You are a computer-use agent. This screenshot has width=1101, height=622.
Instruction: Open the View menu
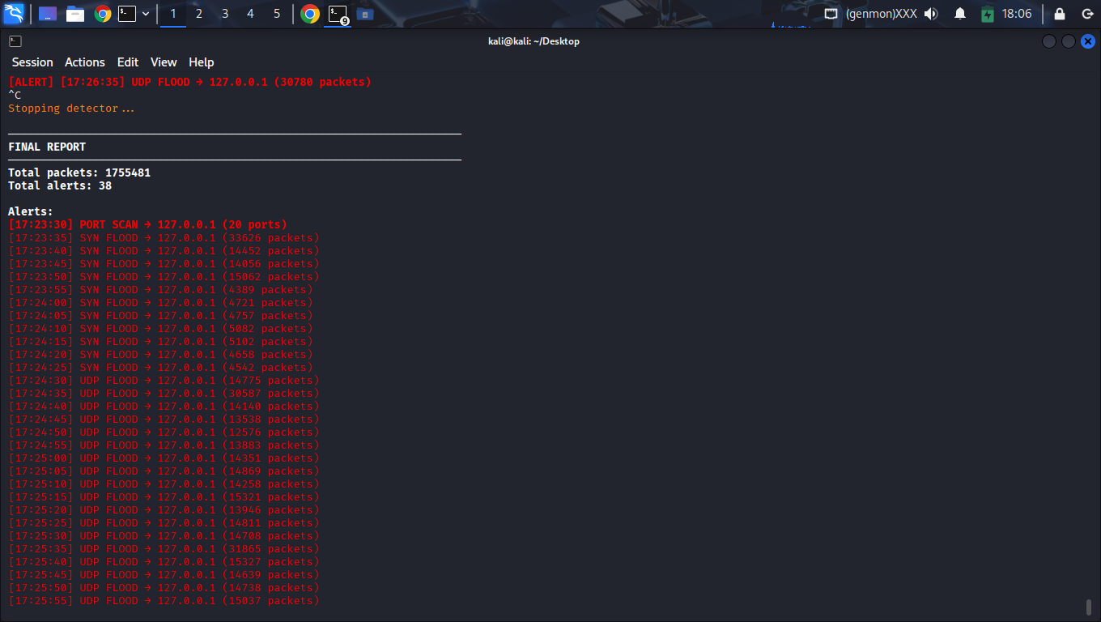pyautogui.click(x=164, y=62)
